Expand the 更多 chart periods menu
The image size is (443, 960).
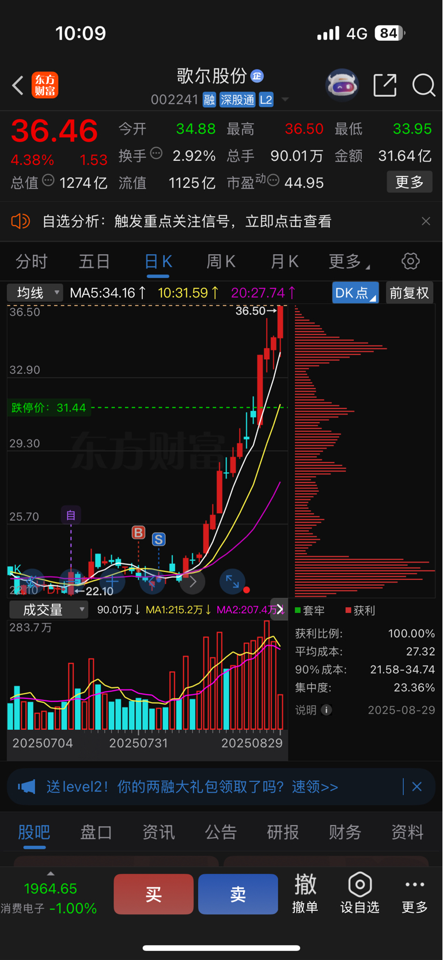(x=349, y=262)
